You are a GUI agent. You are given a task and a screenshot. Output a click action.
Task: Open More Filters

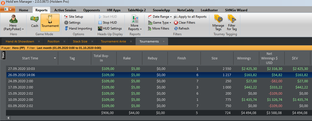coord(159,29)
